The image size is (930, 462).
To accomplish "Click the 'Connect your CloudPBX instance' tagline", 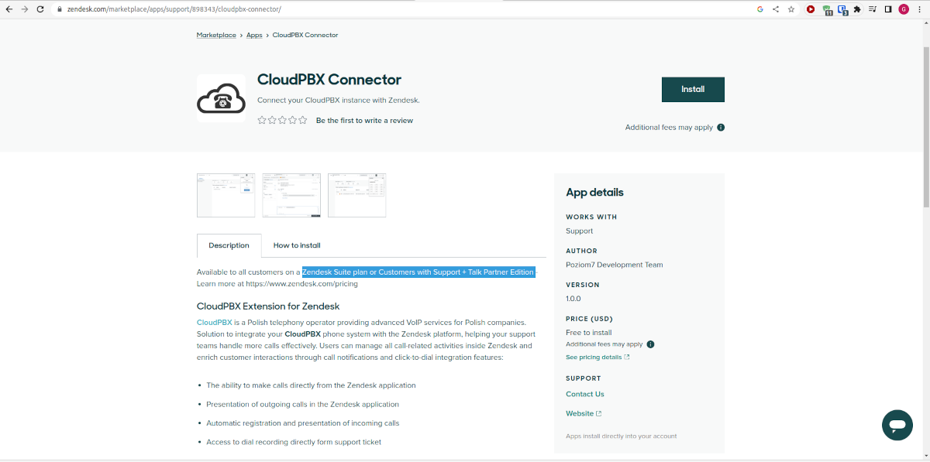I will [339, 101].
